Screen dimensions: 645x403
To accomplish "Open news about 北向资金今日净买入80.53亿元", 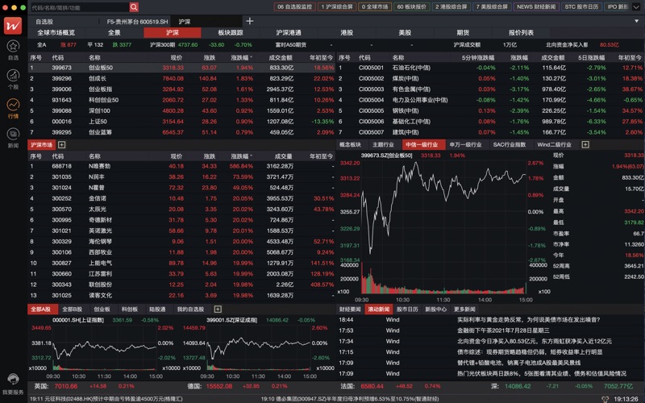I will coord(534,341).
